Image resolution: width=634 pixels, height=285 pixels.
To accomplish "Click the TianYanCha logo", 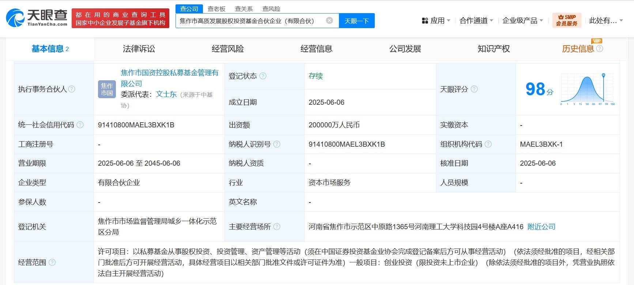I will point(37,18).
